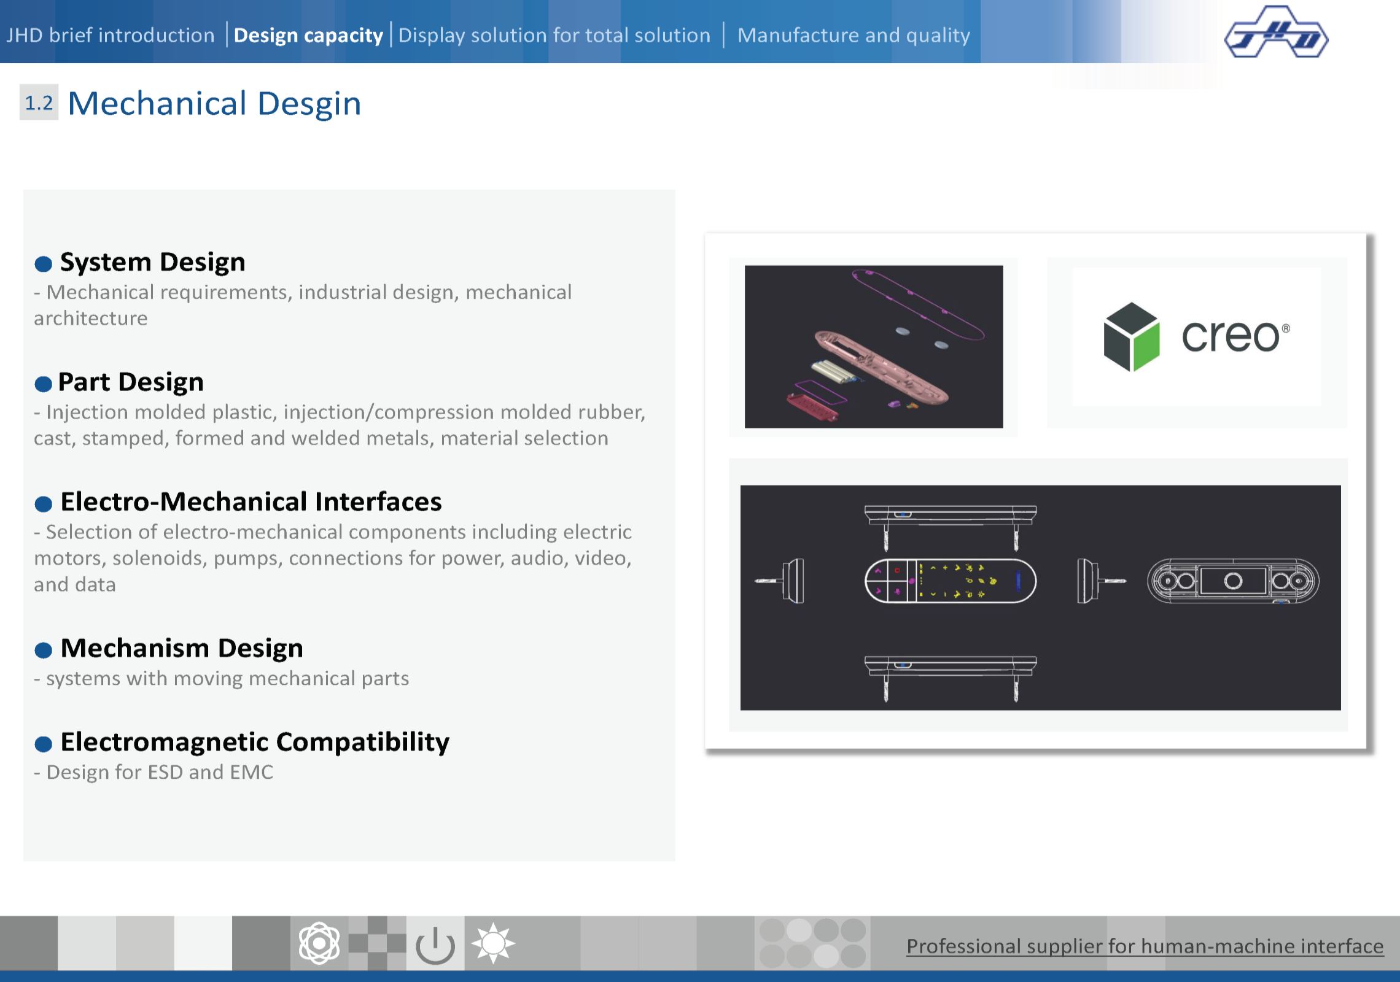Click the checkerboard pattern icon in footer
1400x982 pixels.
click(377, 943)
